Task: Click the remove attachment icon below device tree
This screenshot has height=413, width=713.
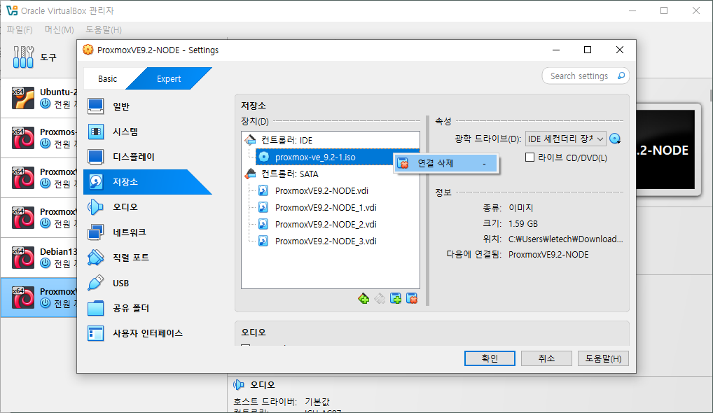Action: [x=412, y=298]
